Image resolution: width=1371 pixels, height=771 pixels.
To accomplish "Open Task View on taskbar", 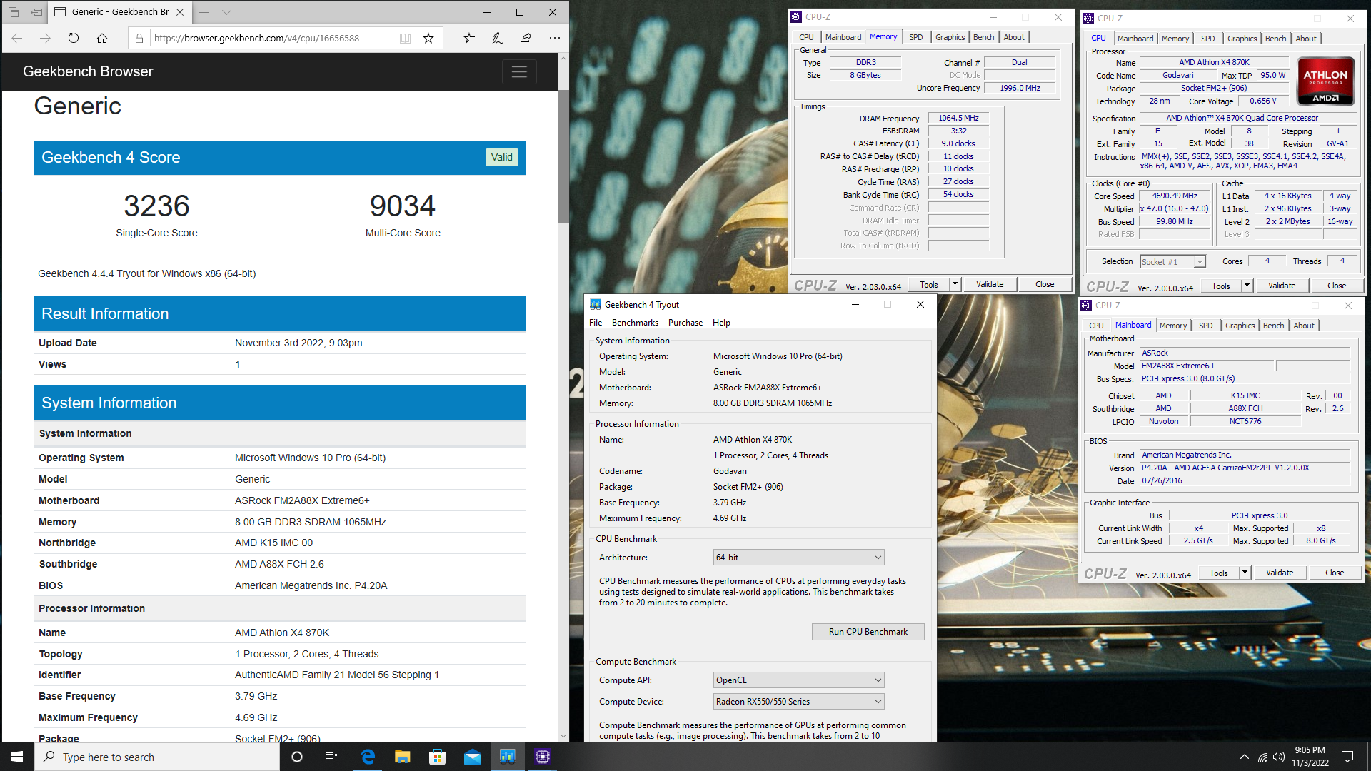I will click(x=331, y=757).
